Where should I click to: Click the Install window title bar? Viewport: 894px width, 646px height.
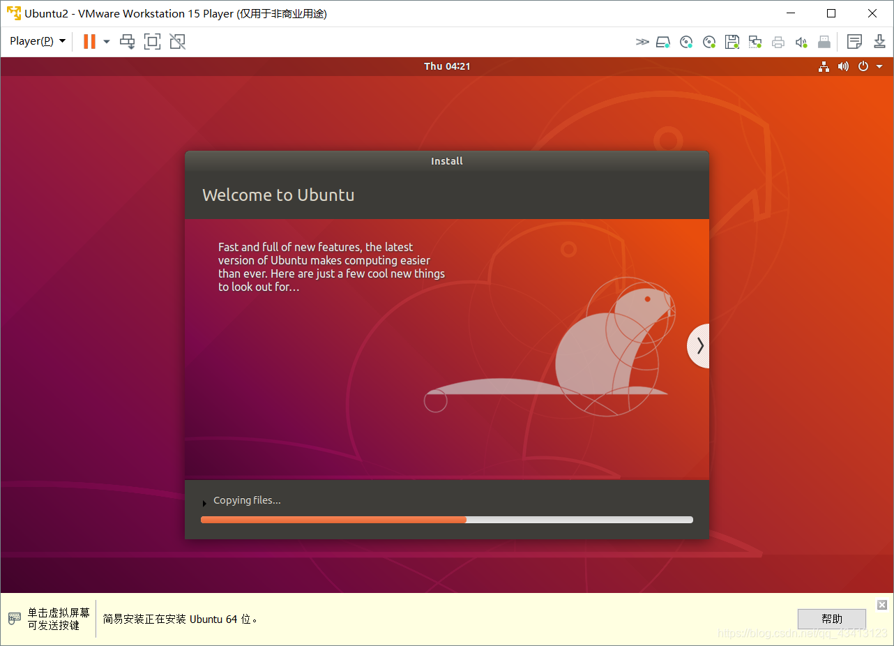[x=447, y=161]
